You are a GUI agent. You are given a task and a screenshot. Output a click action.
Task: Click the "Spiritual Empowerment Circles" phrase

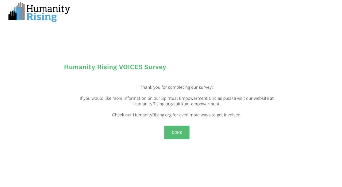pos(191,98)
